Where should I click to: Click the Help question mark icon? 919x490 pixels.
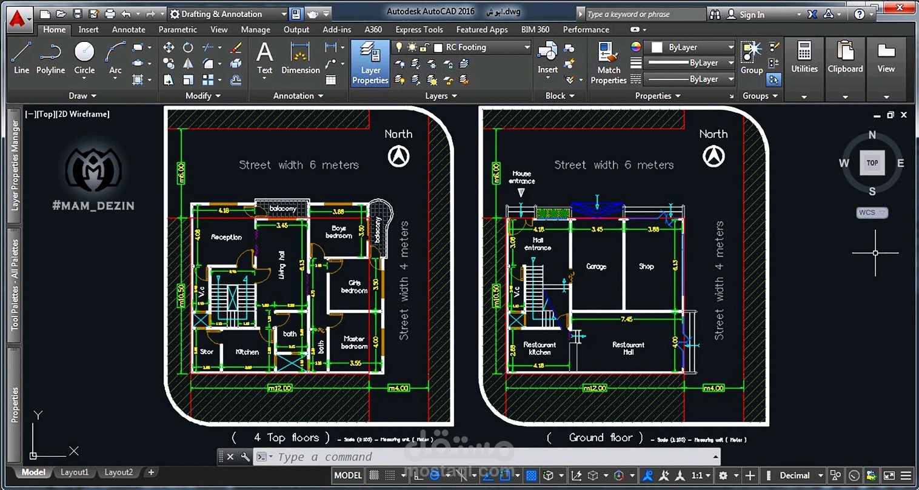tap(860, 14)
